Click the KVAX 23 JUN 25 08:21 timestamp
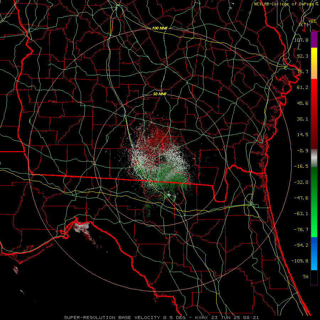320x320 pixels. (x=227, y=318)
